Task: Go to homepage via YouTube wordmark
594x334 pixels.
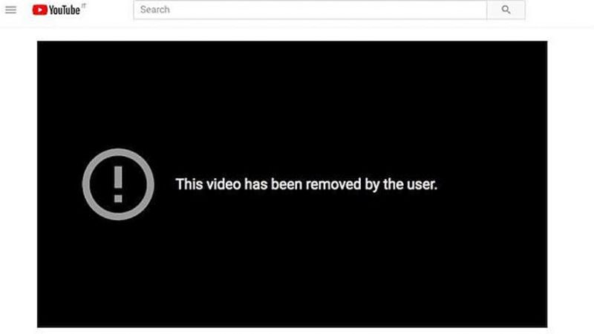Action: [65, 10]
